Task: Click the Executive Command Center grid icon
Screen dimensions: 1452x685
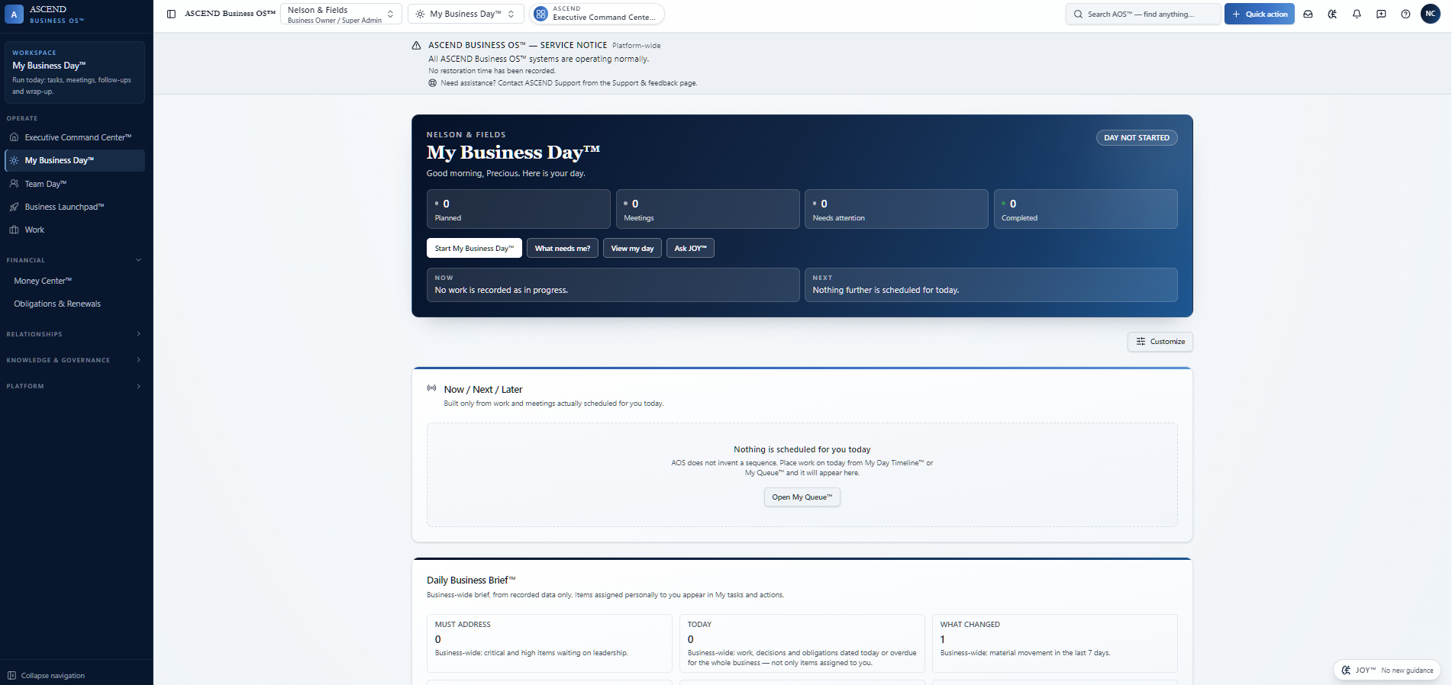Action: point(540,14)
